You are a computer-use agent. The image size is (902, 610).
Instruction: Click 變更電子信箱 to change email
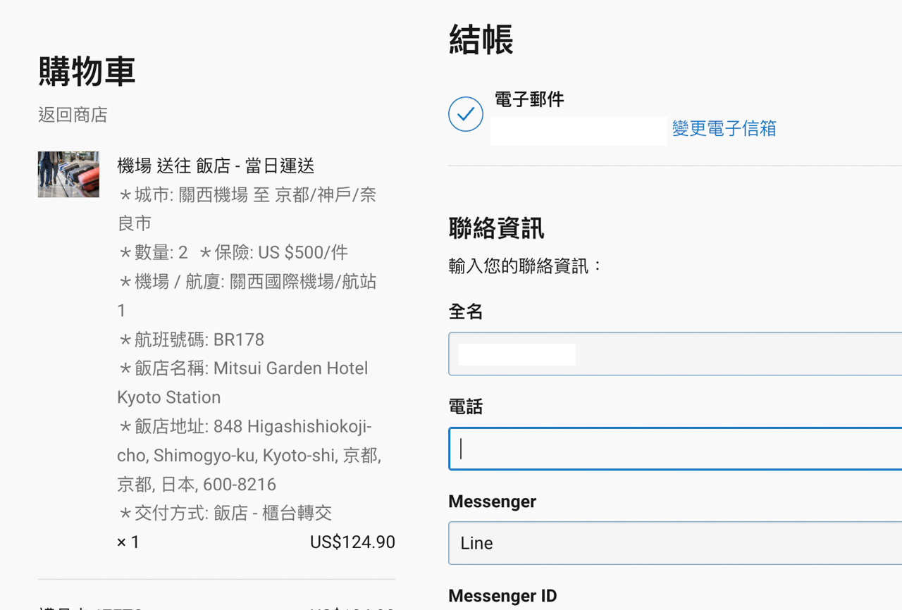pos(724,128)
